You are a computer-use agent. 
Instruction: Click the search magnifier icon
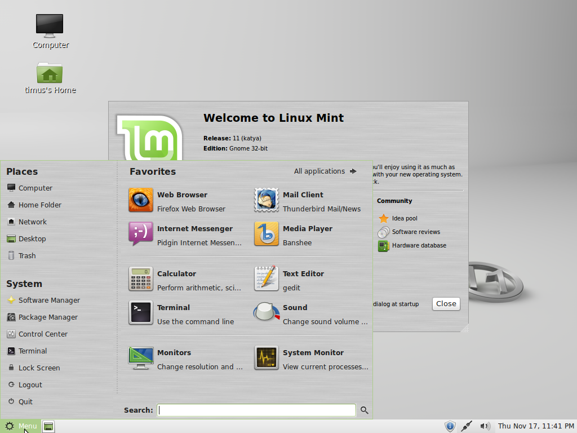click(x=365, y=410)
